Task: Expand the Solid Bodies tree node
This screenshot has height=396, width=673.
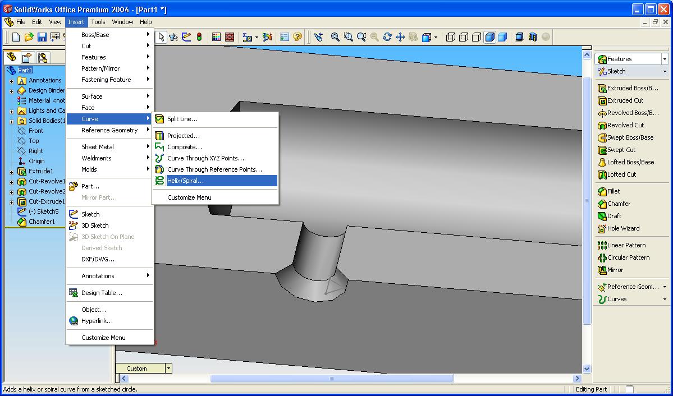Action: [x=12, y=121]
